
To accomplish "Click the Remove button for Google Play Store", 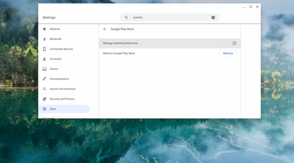I will tap(228, 53).
